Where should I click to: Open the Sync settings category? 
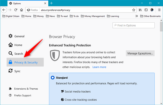point(25,71)
